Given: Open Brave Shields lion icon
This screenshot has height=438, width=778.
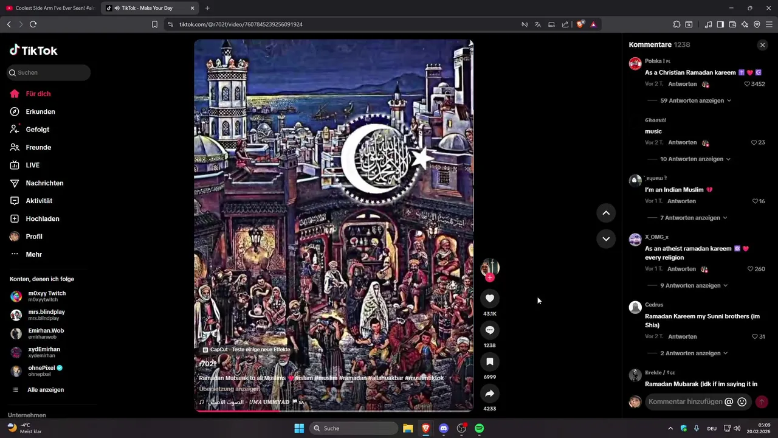Looking at the screenshot, I should 580,24.
